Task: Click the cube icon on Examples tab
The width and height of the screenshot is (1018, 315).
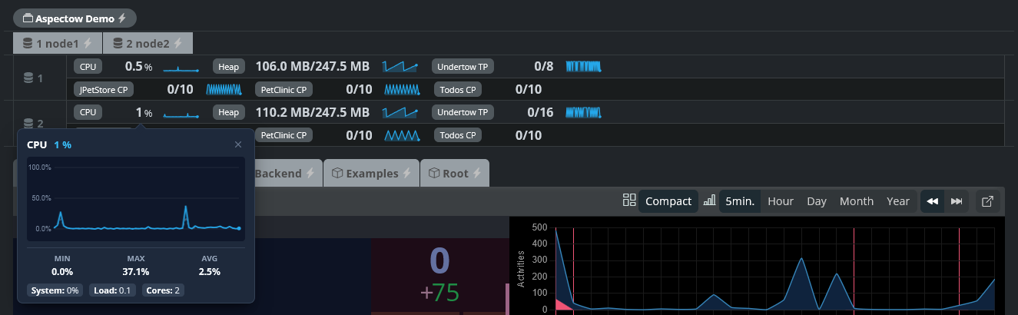Action: click(337, 174)
